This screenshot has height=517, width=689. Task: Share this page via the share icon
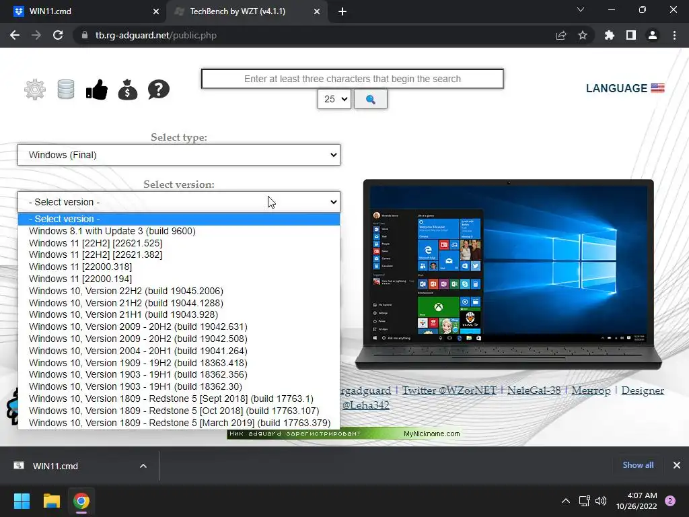[x=561, y=35]
